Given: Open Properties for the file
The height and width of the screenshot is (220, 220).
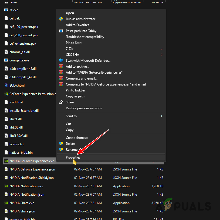Looking at the screenshot, I should point(73,157).
